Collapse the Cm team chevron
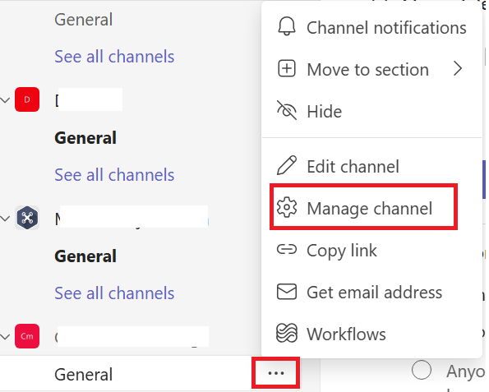Image resolution: width=489 pixels, height=392 pixels. tap(5, 337)
